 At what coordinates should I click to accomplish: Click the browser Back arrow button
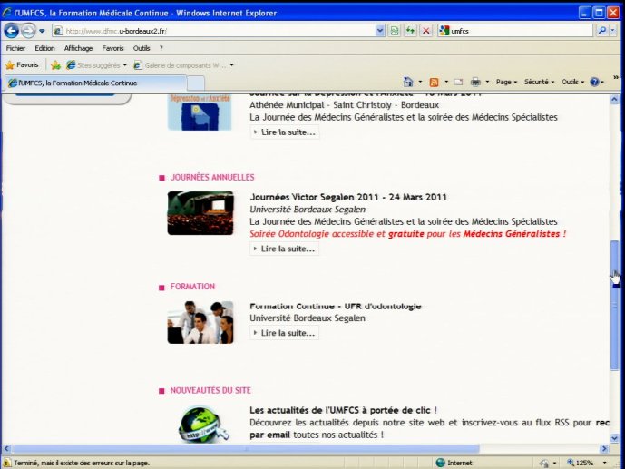[x=11, y=31]
